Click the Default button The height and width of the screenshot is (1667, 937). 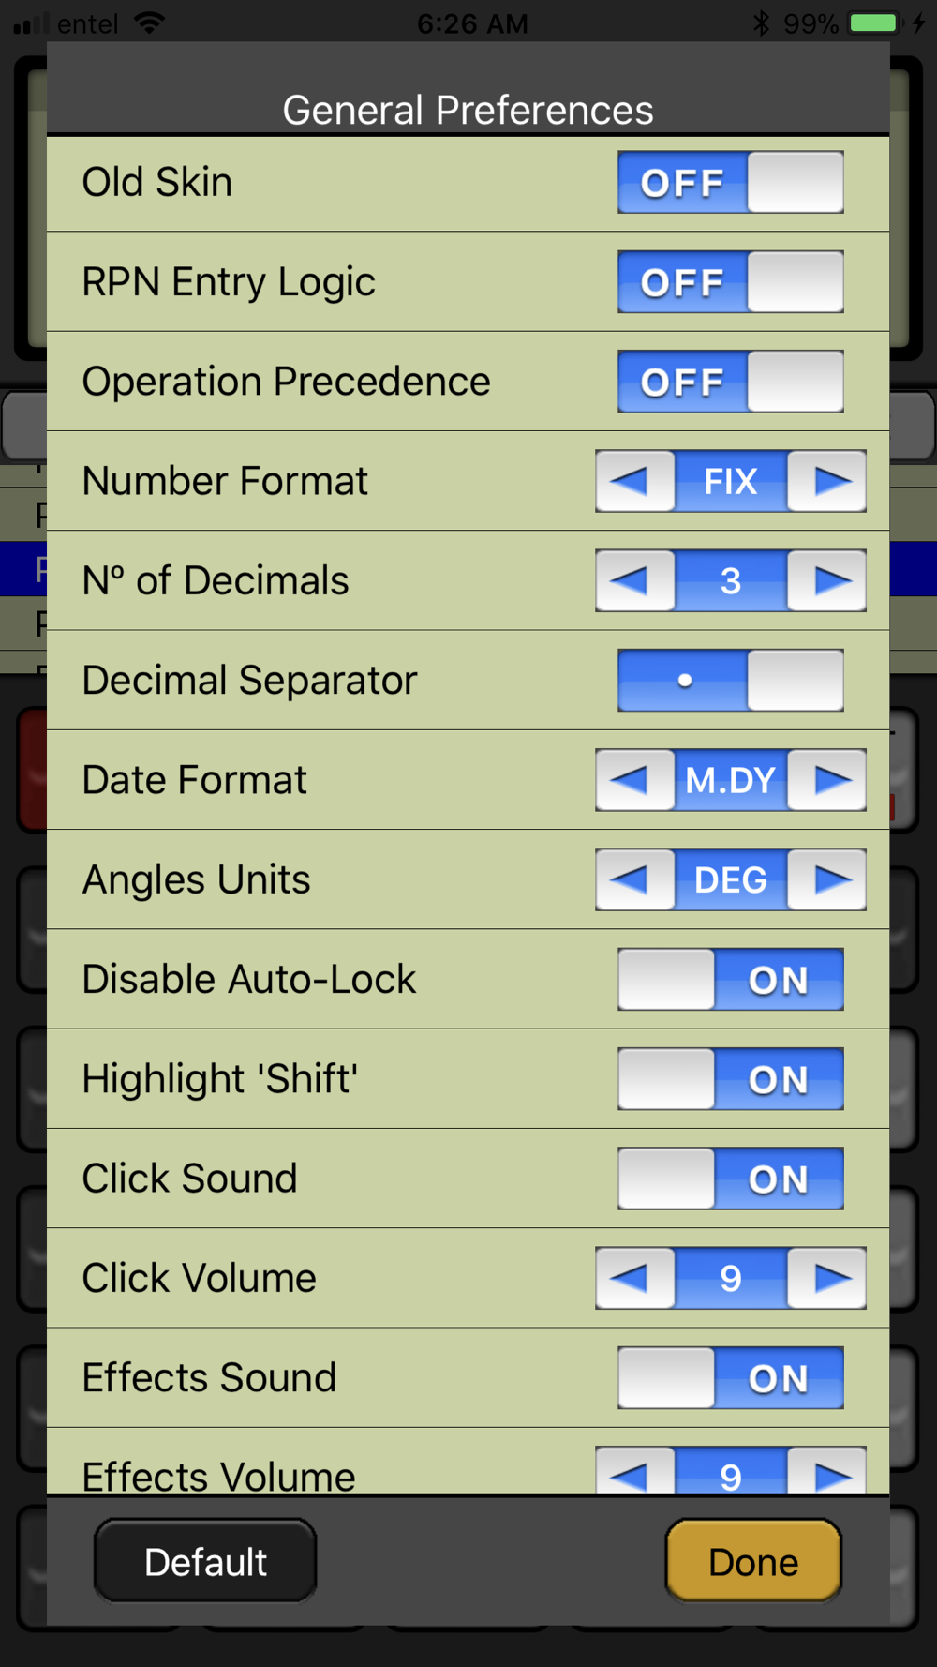[x=205, y=1561]
